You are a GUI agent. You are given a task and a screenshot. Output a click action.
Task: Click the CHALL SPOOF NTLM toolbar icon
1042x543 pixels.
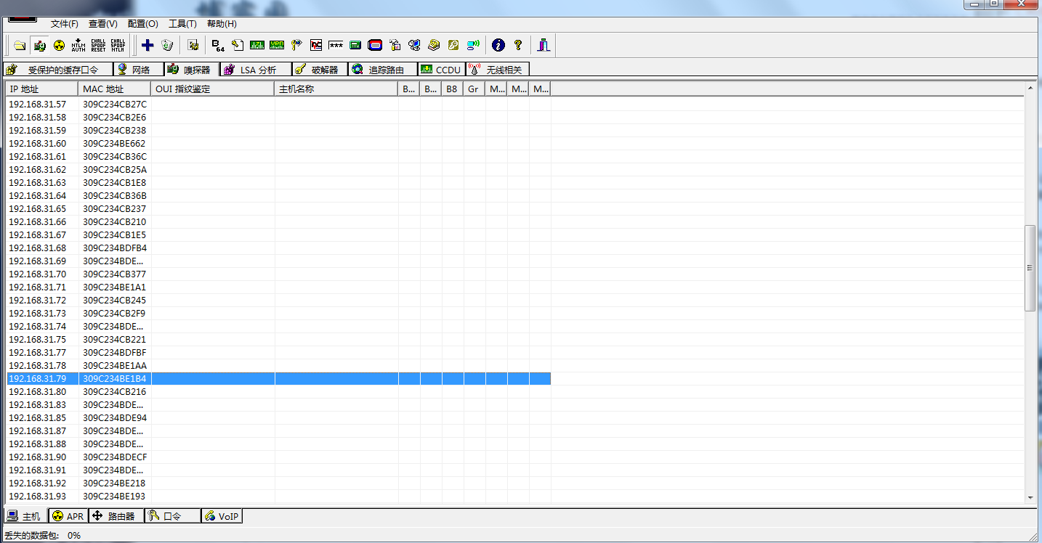click(118, 45)
